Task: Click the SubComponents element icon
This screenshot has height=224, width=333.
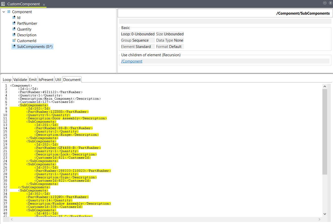Action: (x=14, y=47)
